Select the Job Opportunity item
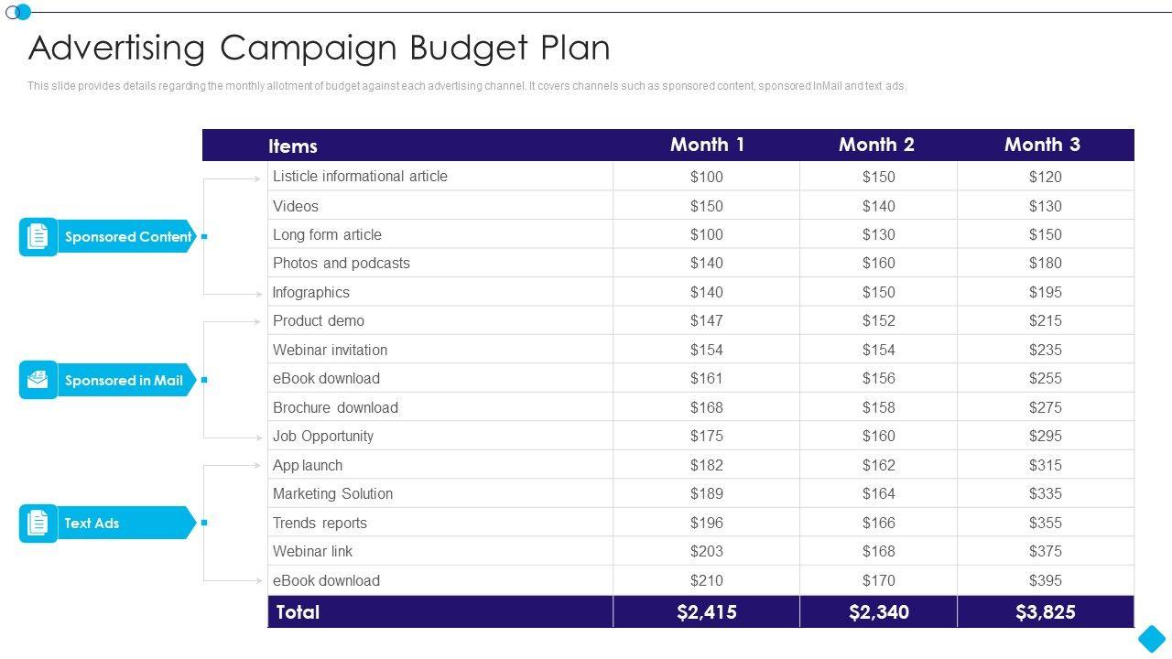The width and height of the screenshot is (1172, 659). (x=323, y=437)
